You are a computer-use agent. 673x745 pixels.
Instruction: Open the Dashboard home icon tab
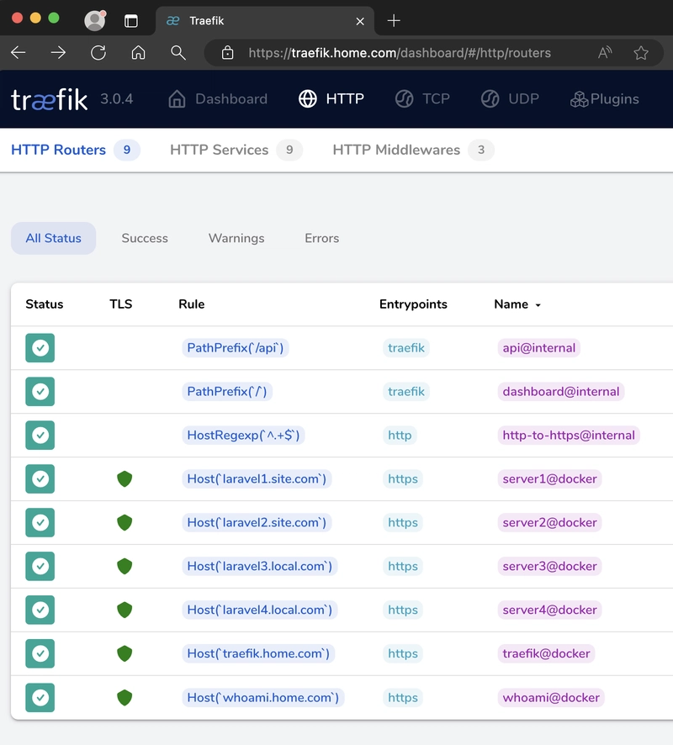pos(218,99)
